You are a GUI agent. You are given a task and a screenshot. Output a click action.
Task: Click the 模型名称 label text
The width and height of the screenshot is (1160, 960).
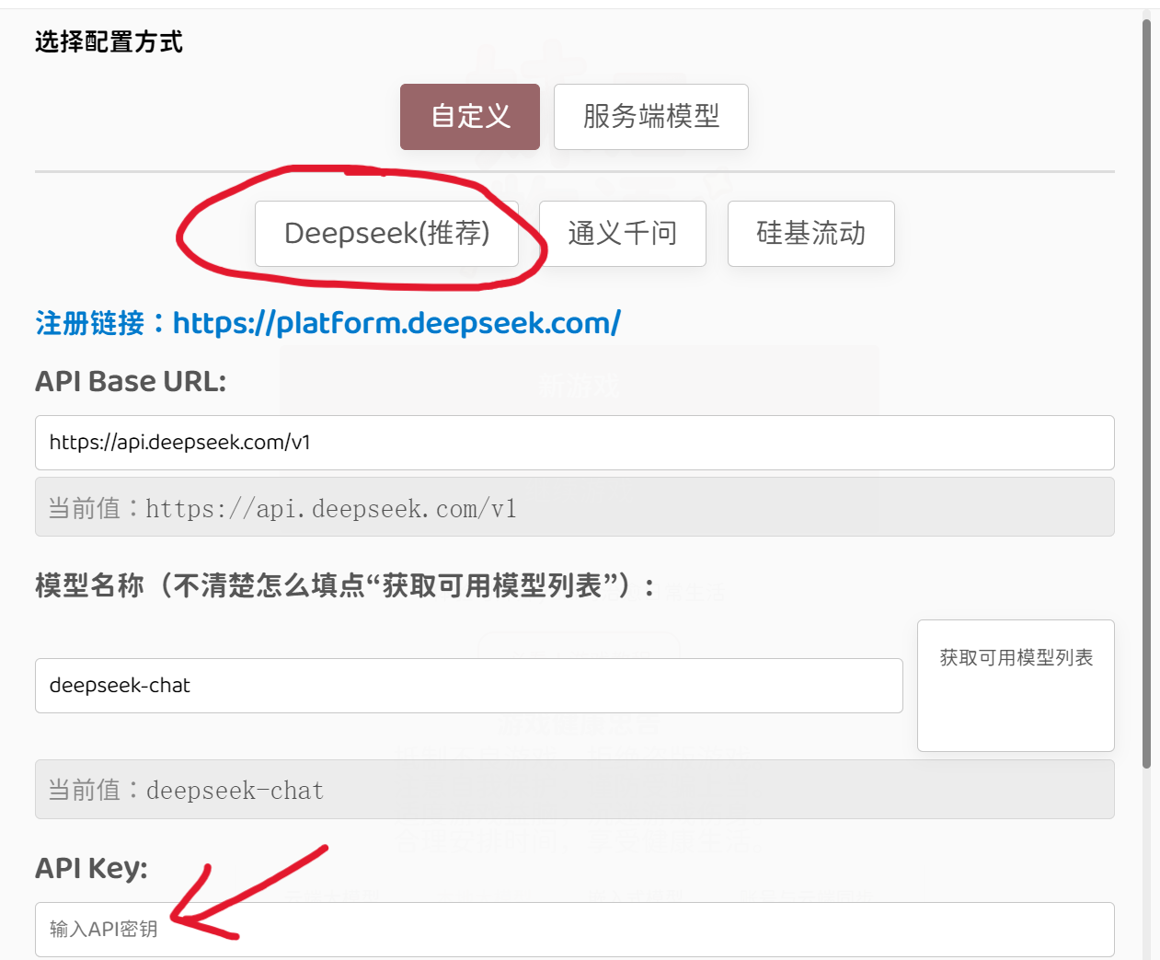[x=345, y=585]
